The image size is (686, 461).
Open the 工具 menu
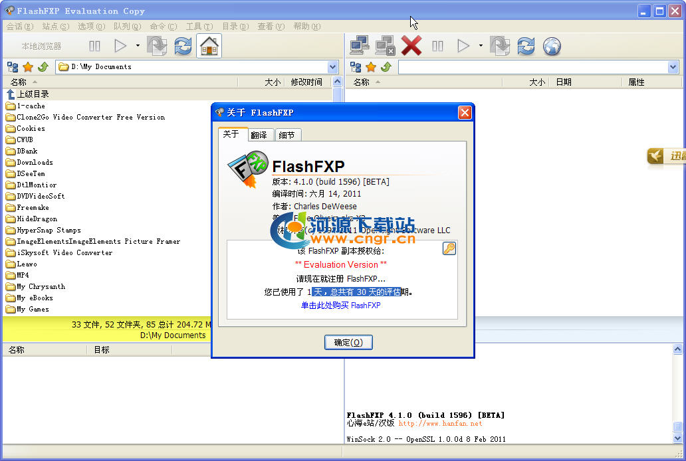pyautogui.click(x=199, y=27)
